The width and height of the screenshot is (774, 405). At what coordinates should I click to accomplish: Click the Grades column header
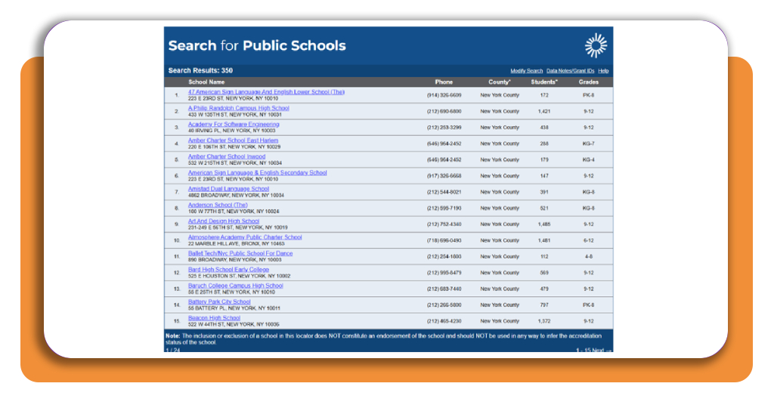pyautogui.click(x=588, y=82)
